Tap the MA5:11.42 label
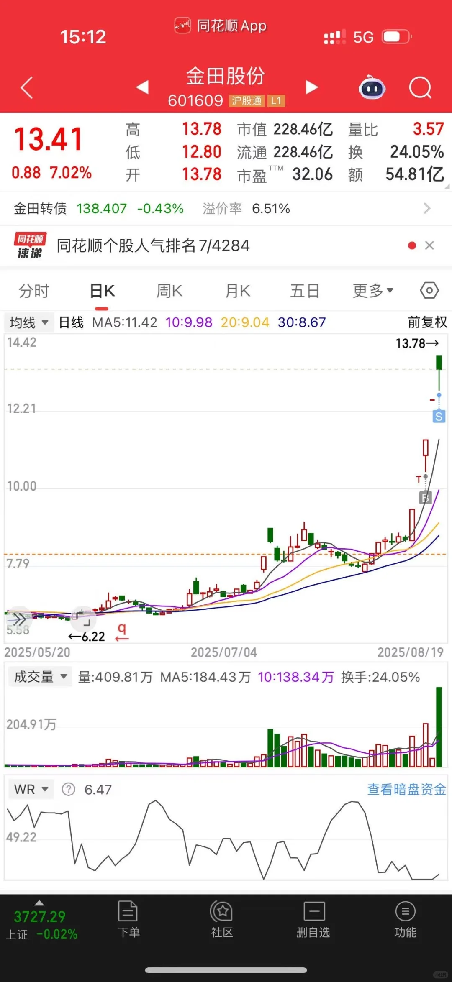The width and height of the screenshot is (452, 982). [125, 322]
